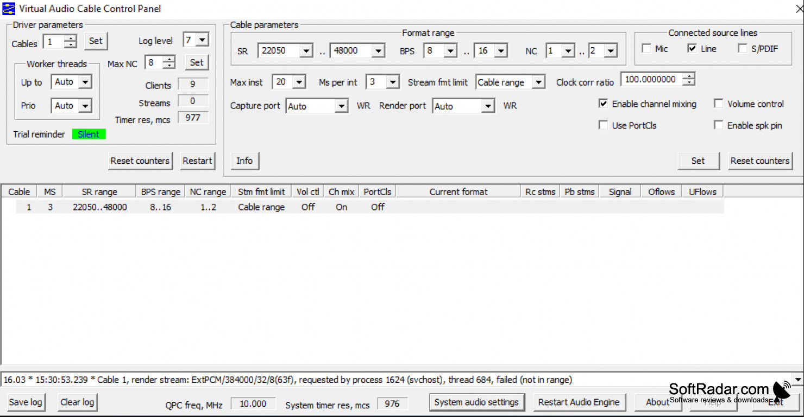The width and height of the screenshot is (804, 417).
Task: Click the Set button next to Cables
Action: pos(96,41)
